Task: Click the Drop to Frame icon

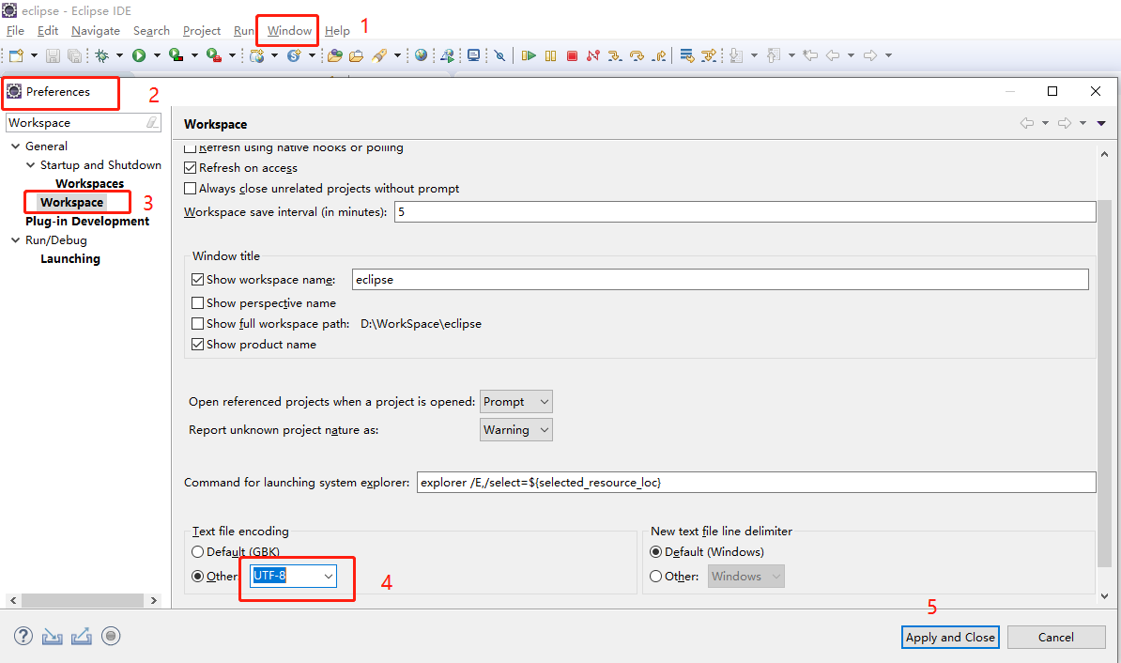Action: (x=686, y=55)
